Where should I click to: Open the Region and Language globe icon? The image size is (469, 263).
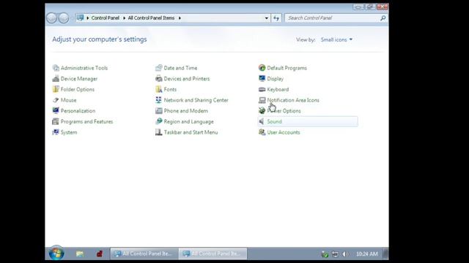(x=159, y=122)
